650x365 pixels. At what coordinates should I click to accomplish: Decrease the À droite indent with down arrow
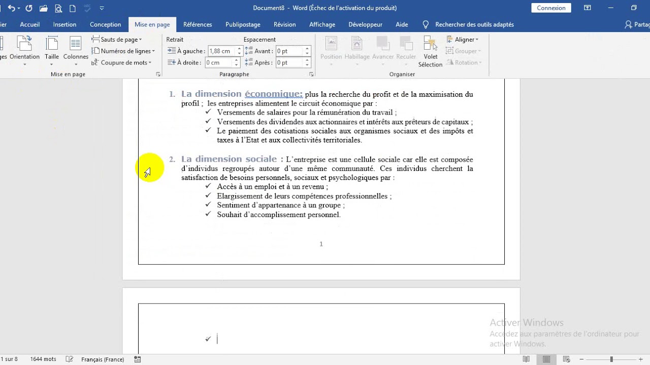tap(236, 65)
